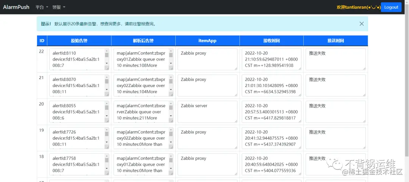409x182 pixels.
Task: Click the 推送失败 field in row 21
Action: [336, 86]
